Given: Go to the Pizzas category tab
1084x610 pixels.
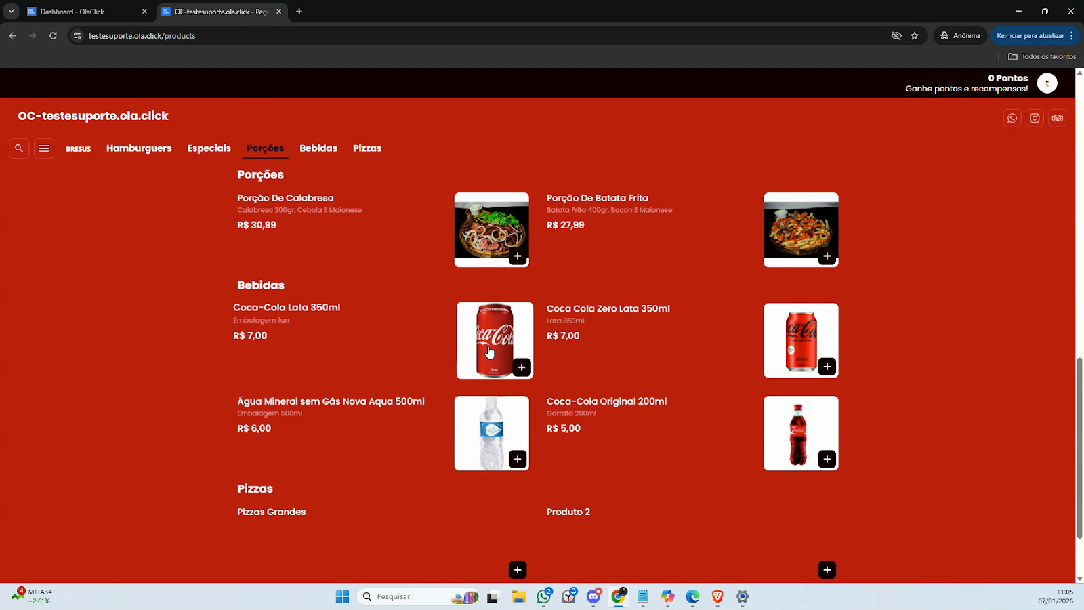Looking at the screenshot, I should point(367,148).
